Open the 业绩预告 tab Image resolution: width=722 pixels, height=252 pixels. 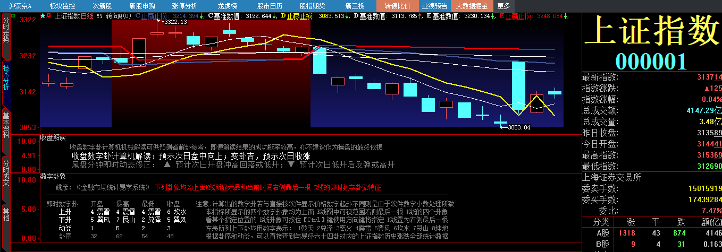tap(434, 6)
